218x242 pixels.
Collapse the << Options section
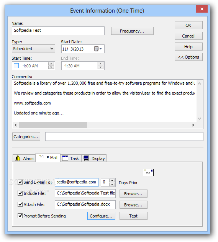pos(188,57)
